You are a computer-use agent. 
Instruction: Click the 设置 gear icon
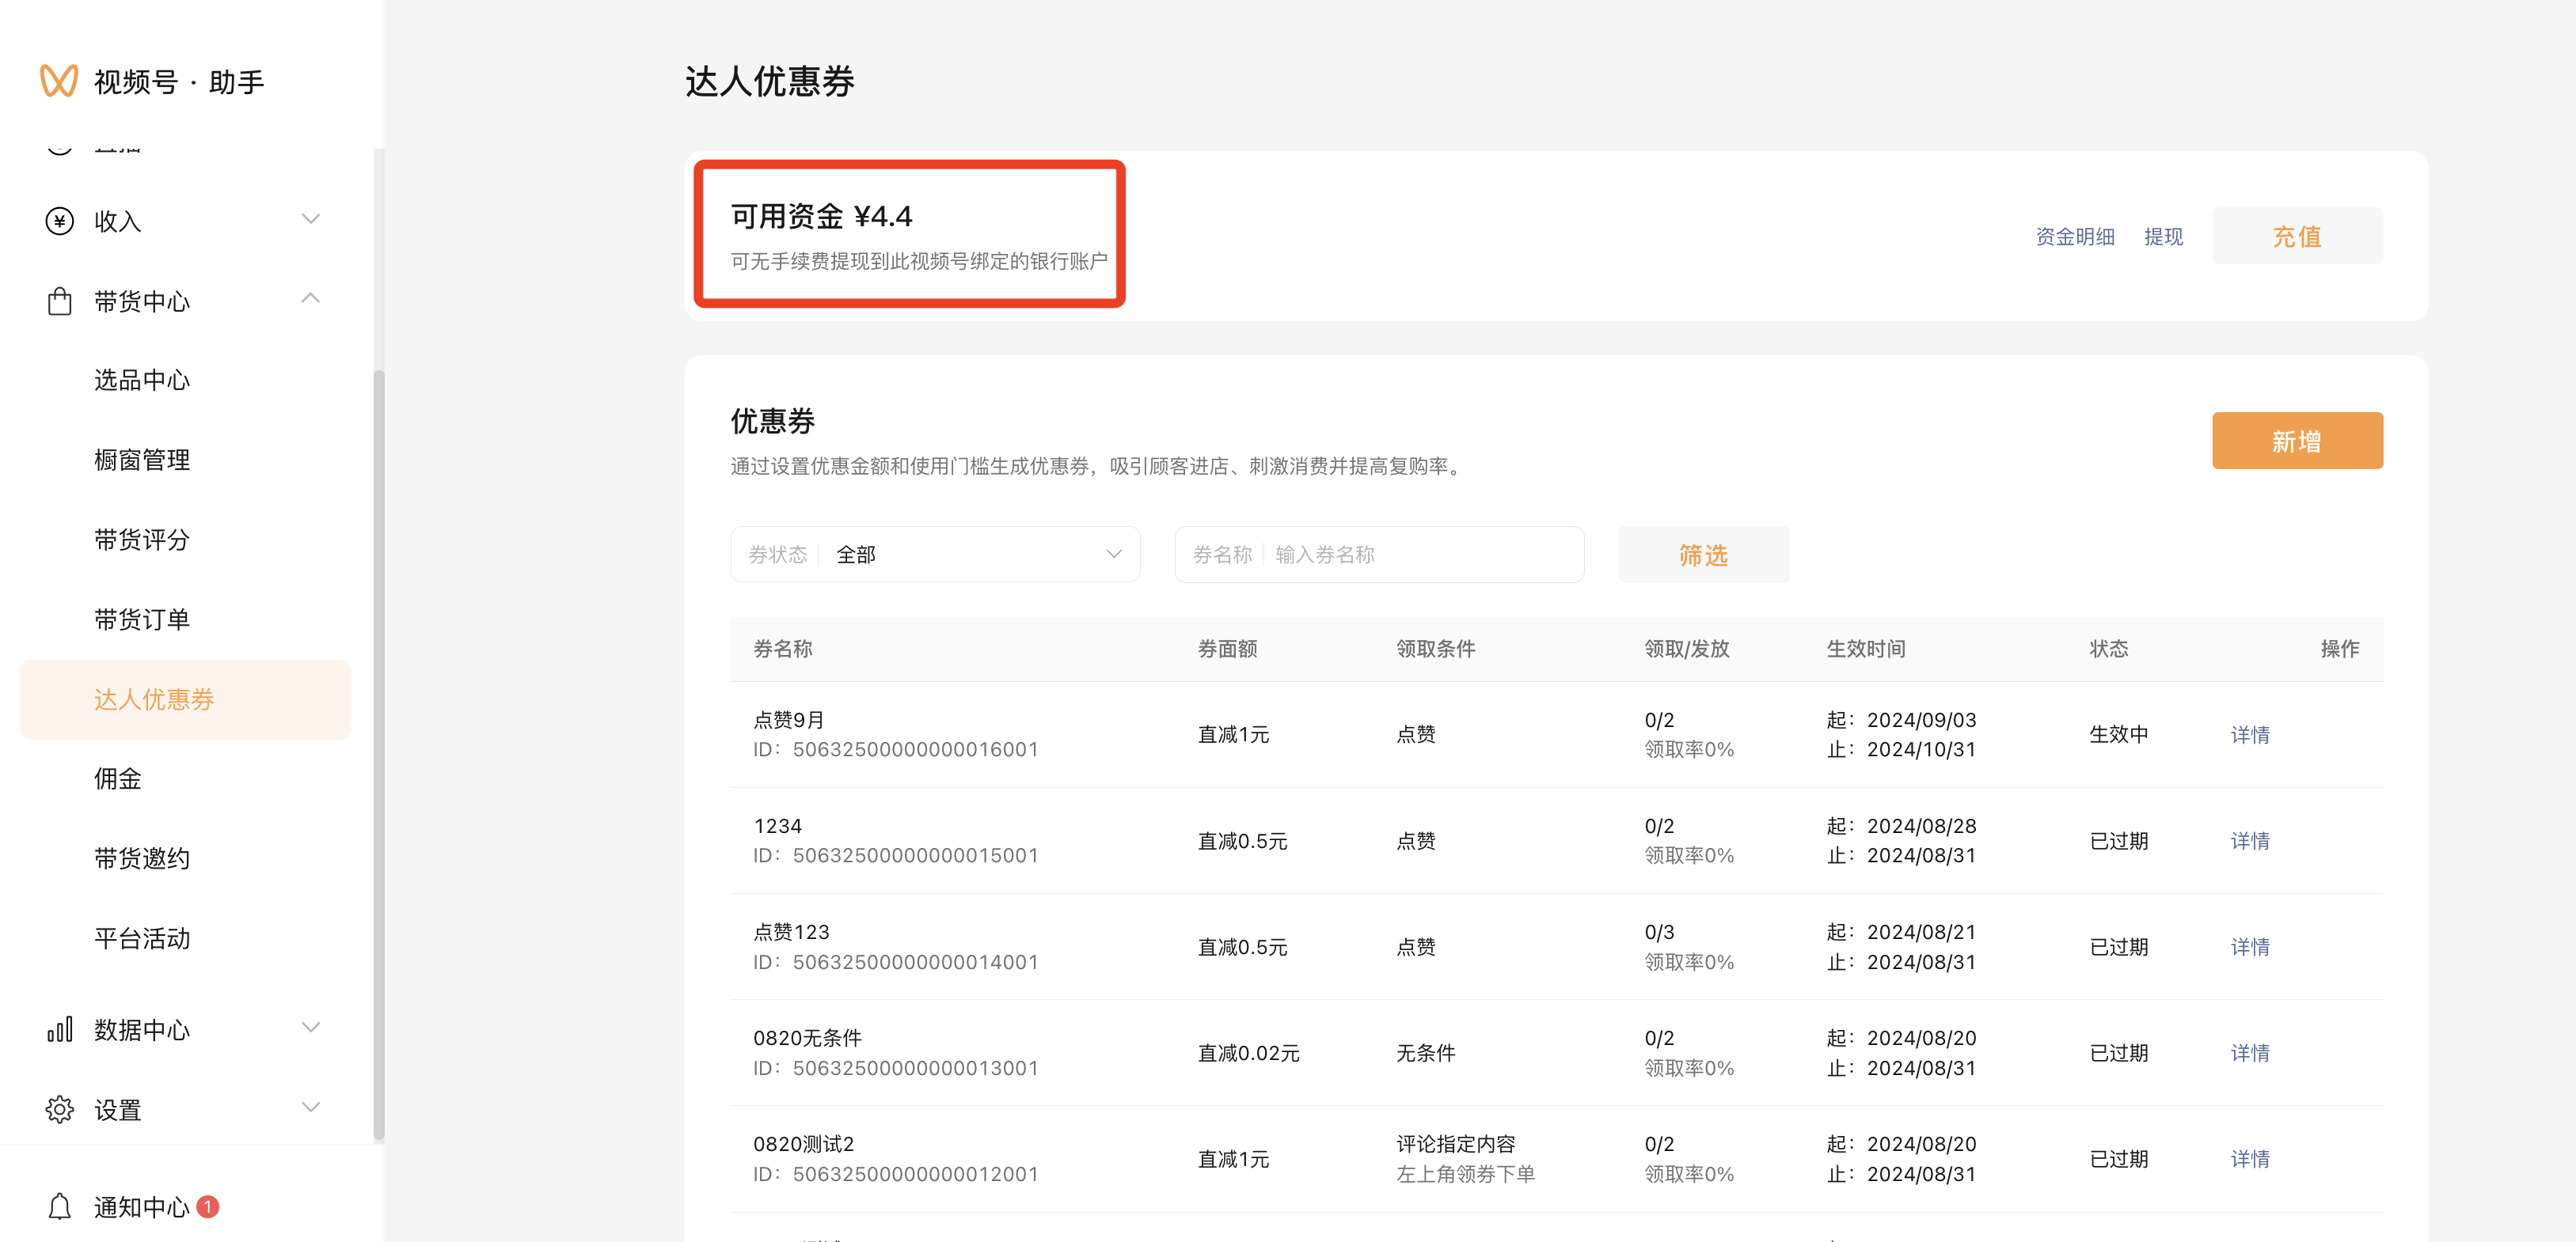(59, 1109)
